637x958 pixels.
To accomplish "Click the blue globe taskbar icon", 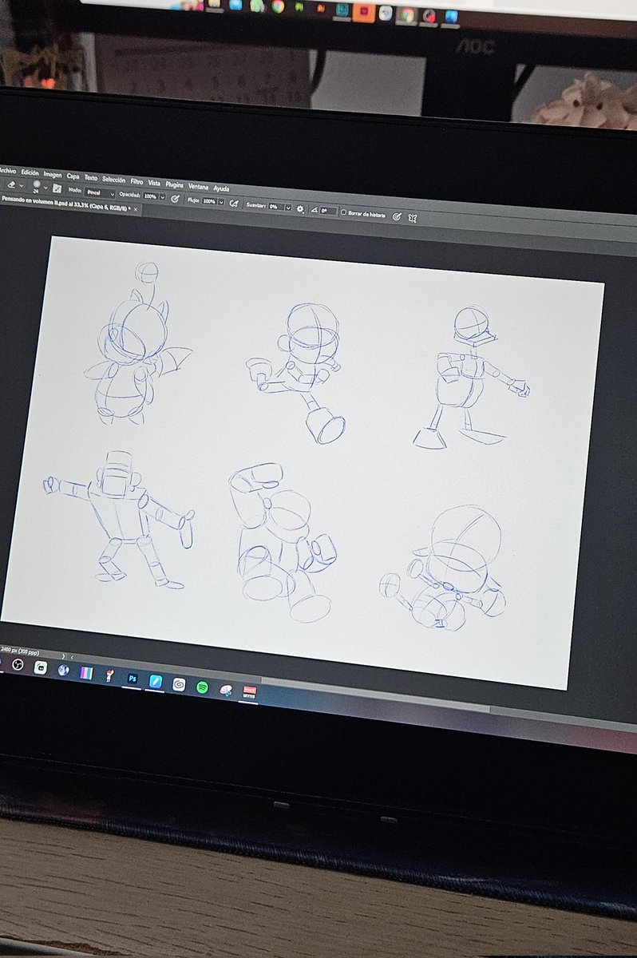I will coord(63,670).
